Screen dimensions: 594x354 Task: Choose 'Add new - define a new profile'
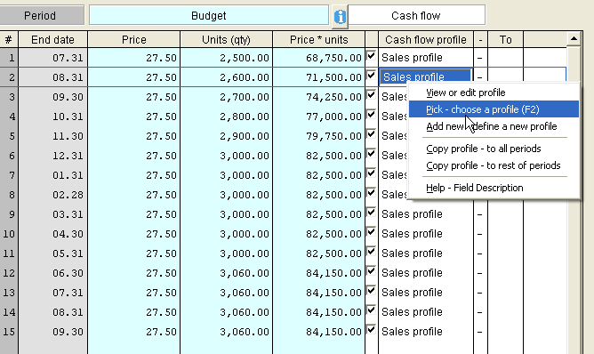494,126
